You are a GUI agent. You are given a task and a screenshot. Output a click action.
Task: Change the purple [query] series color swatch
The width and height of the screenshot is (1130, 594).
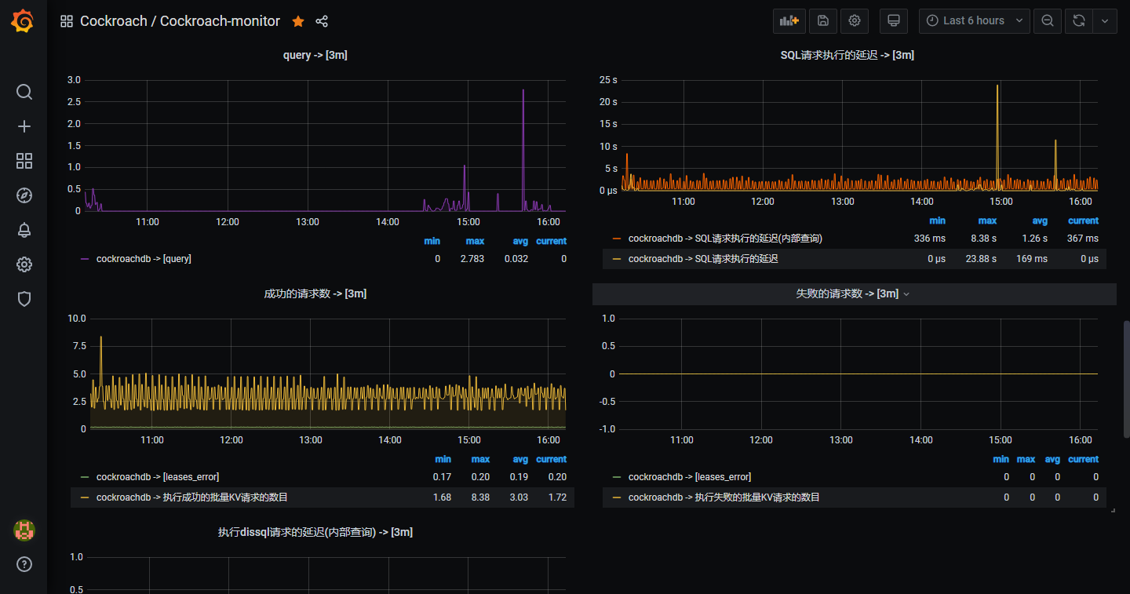pyautogui.click(x=85, y=259)
